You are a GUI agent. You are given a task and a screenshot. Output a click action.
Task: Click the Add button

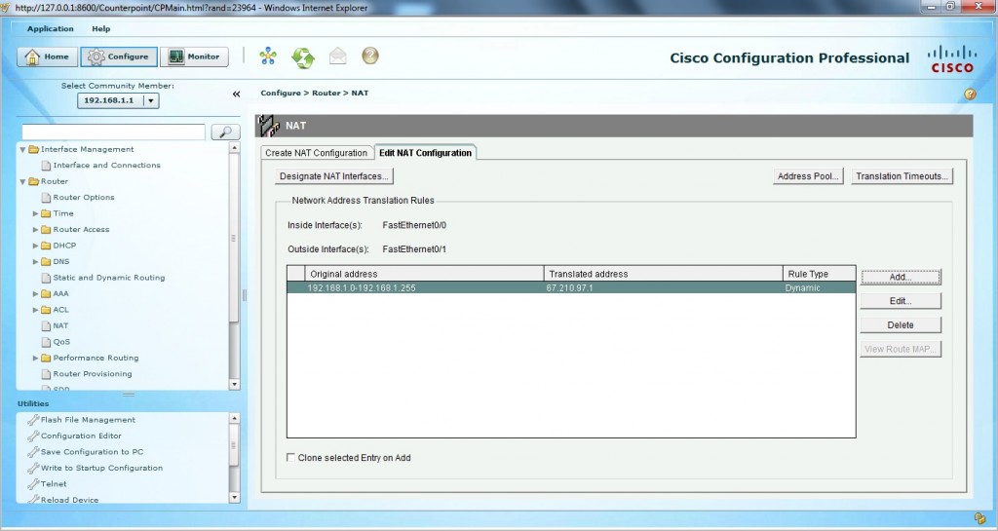click(x=900, y=277)
